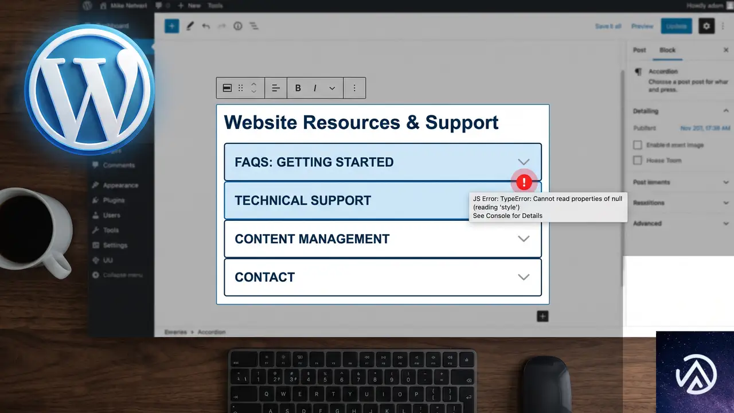Expand the FAQS: GETTING STARTED chevron
Viewport: 734px width, 413px height.
pos(523,162)
